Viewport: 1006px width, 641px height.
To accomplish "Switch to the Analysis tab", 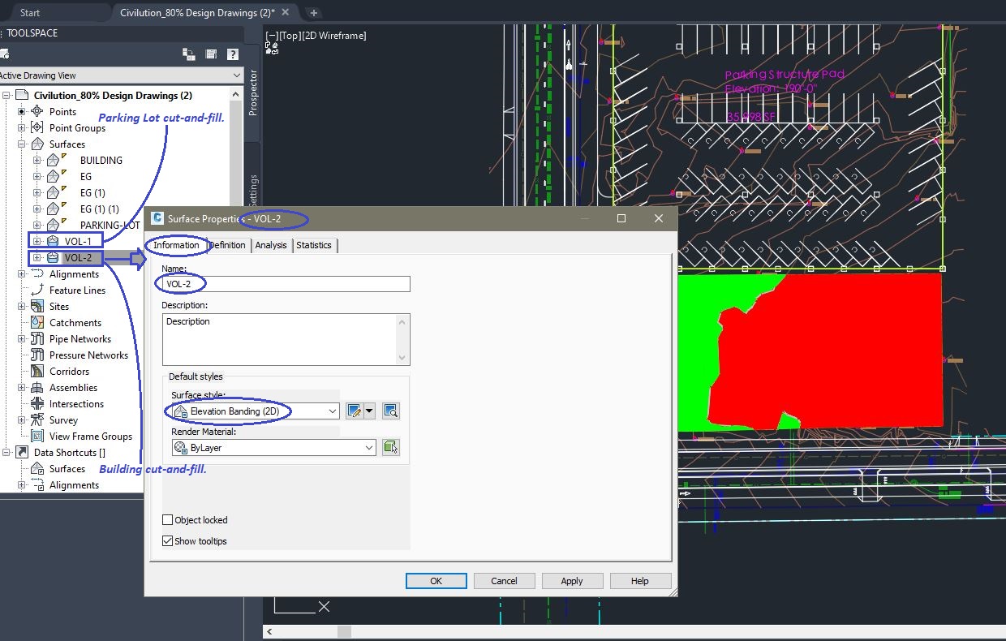I will (x=270, y=245).
